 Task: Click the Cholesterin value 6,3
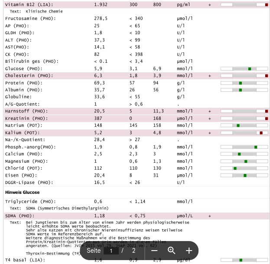point(98,75)
